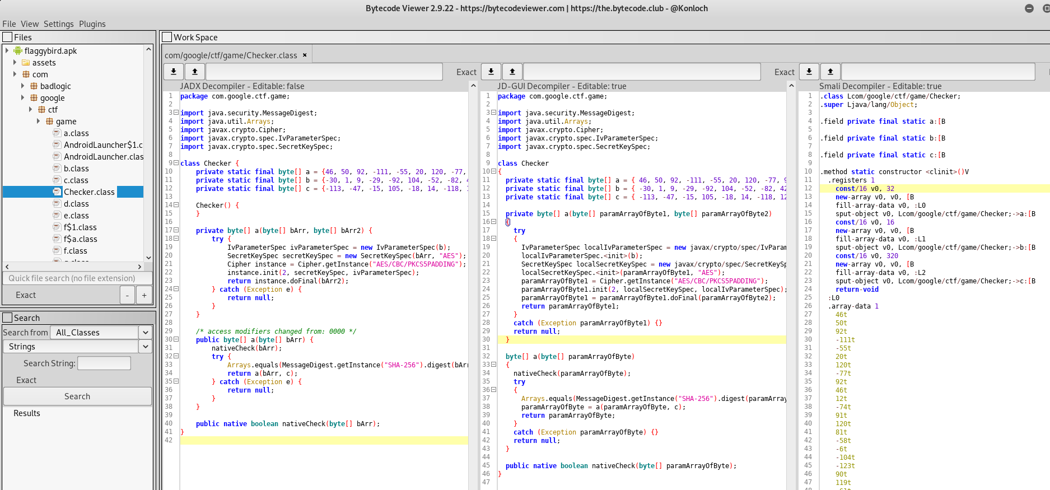The width and height of the screenshot is (1050, 490).
Task: Toggle the Work Space panel checkbox icon
Action: click(x=167, y=38)
